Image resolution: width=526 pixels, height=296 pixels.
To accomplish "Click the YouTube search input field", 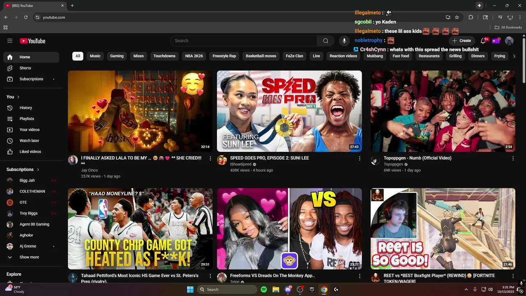I will 243,41.
